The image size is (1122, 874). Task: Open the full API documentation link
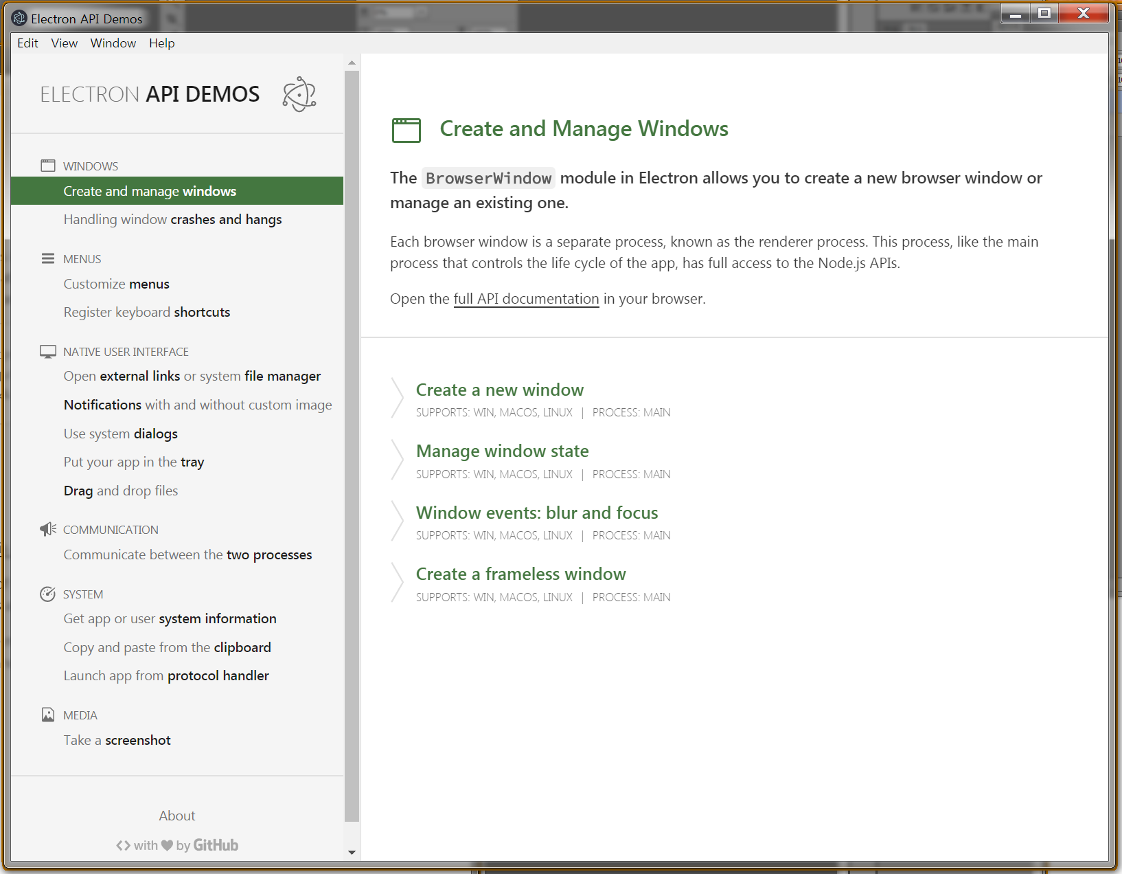point(526,299)
